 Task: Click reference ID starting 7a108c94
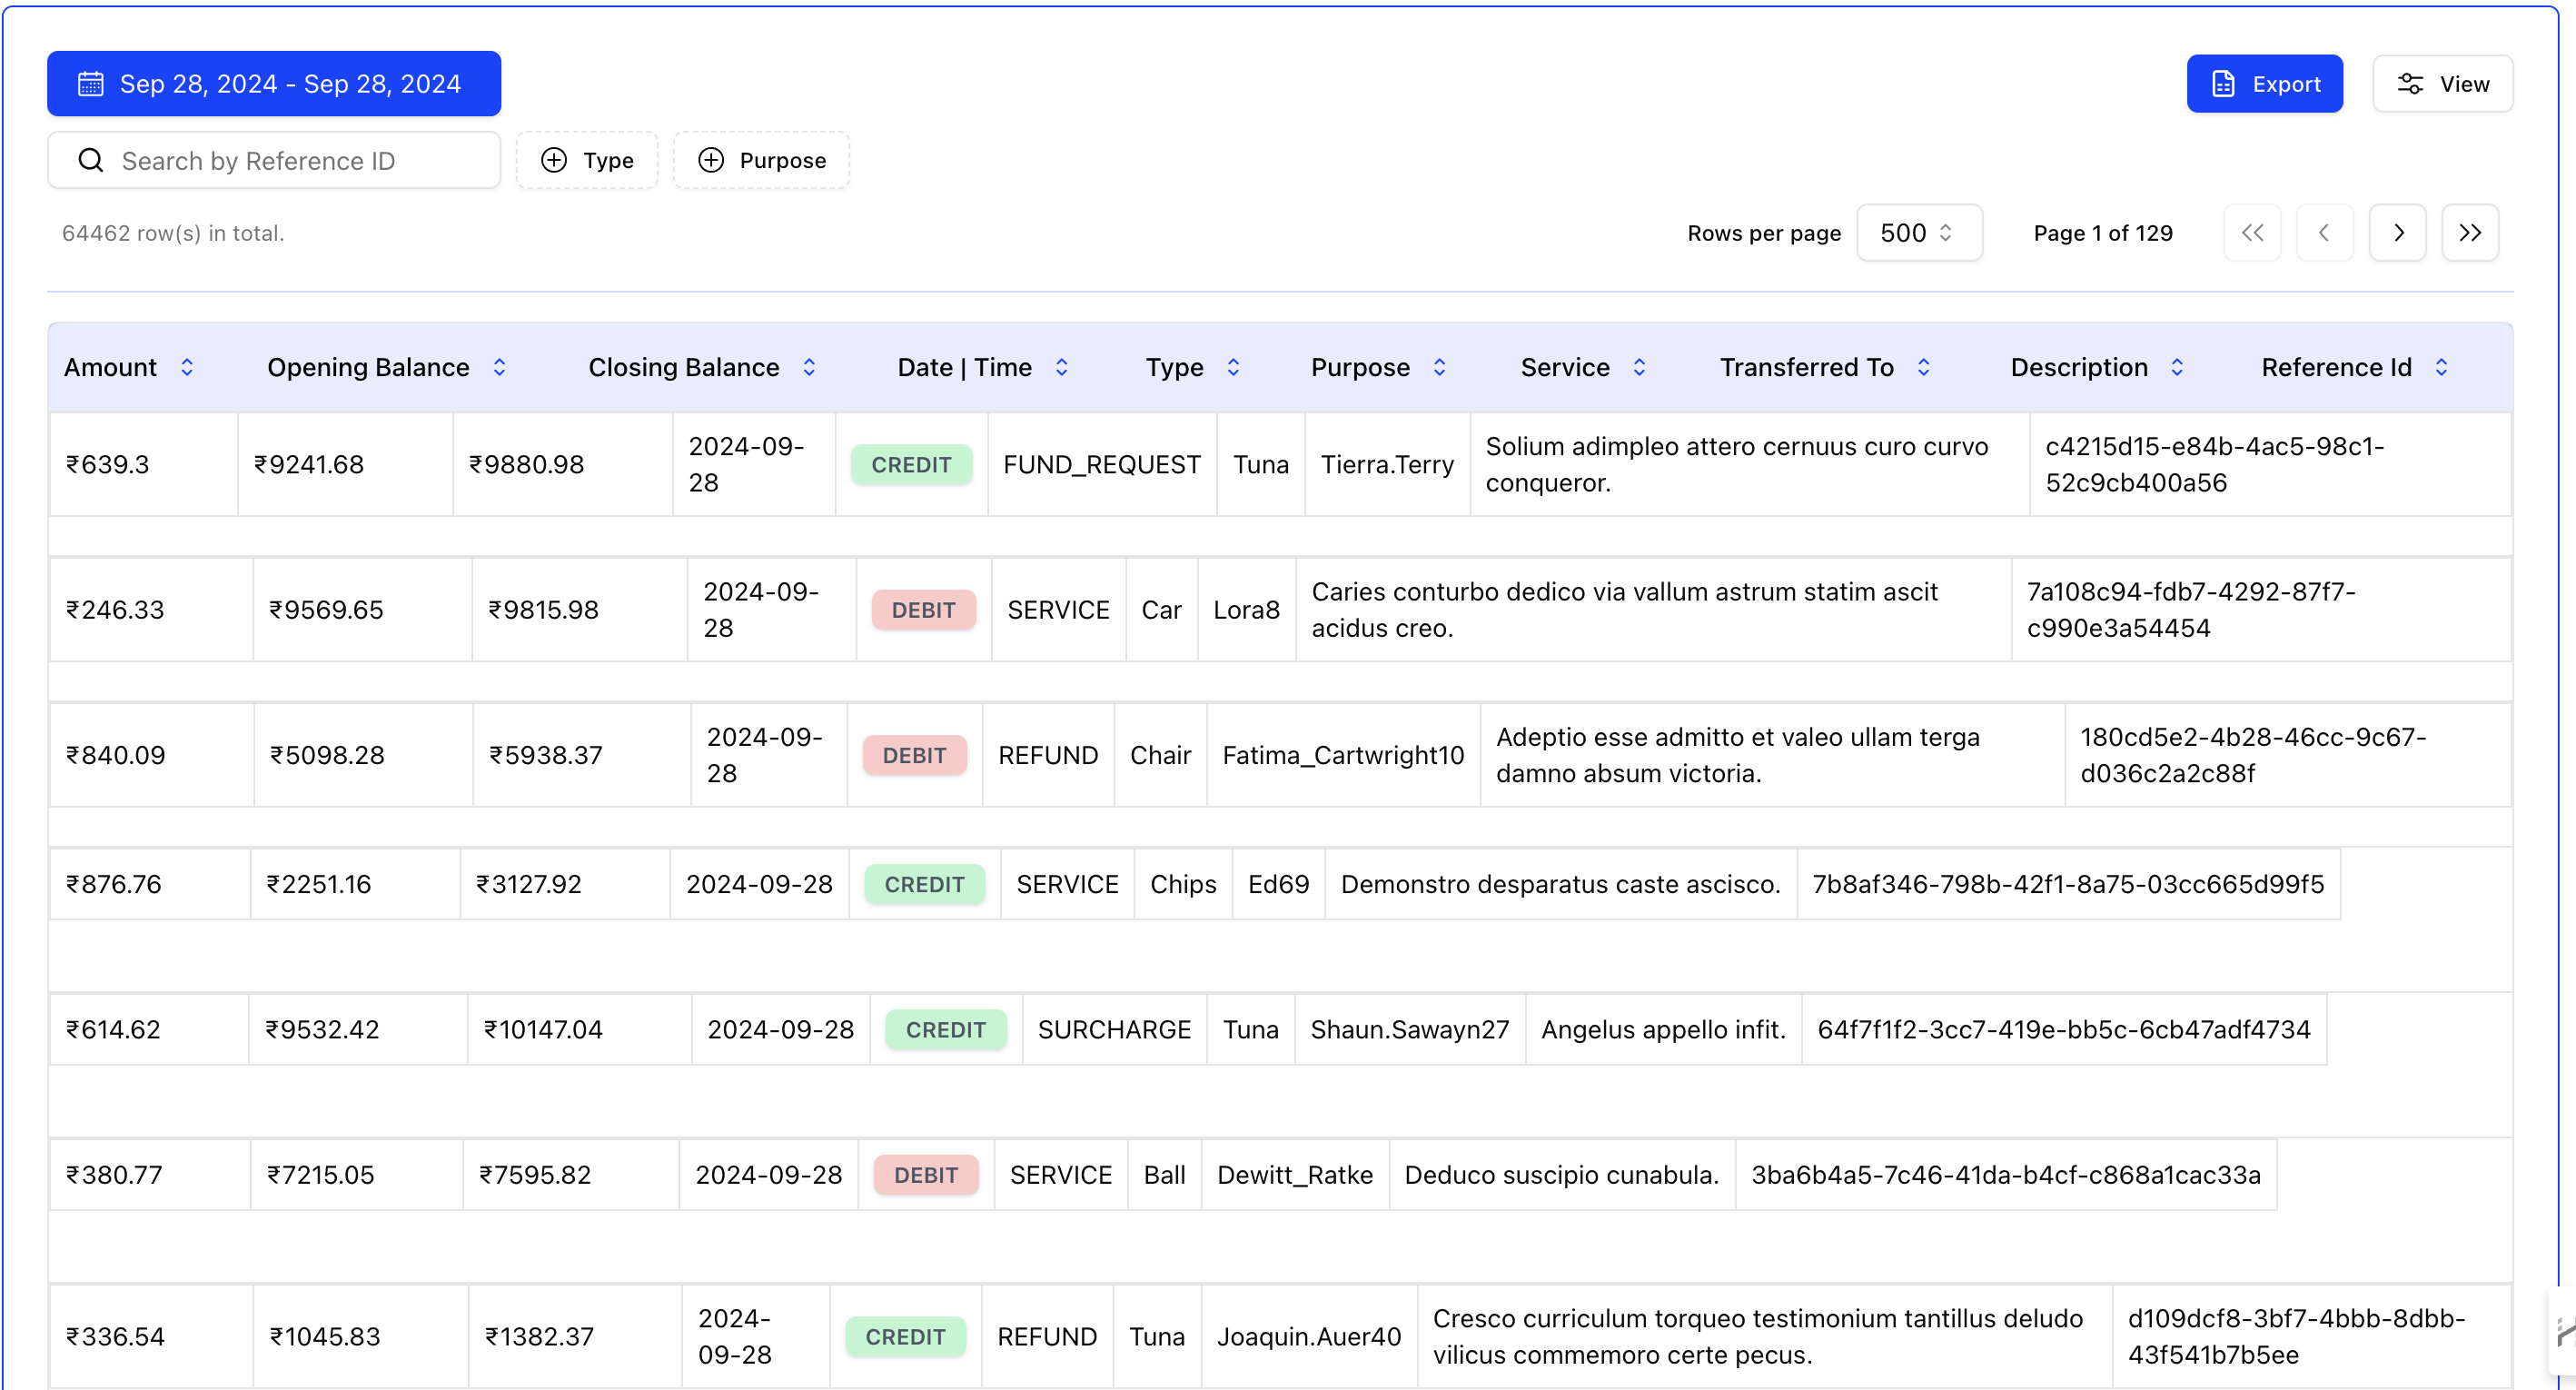2261,610
